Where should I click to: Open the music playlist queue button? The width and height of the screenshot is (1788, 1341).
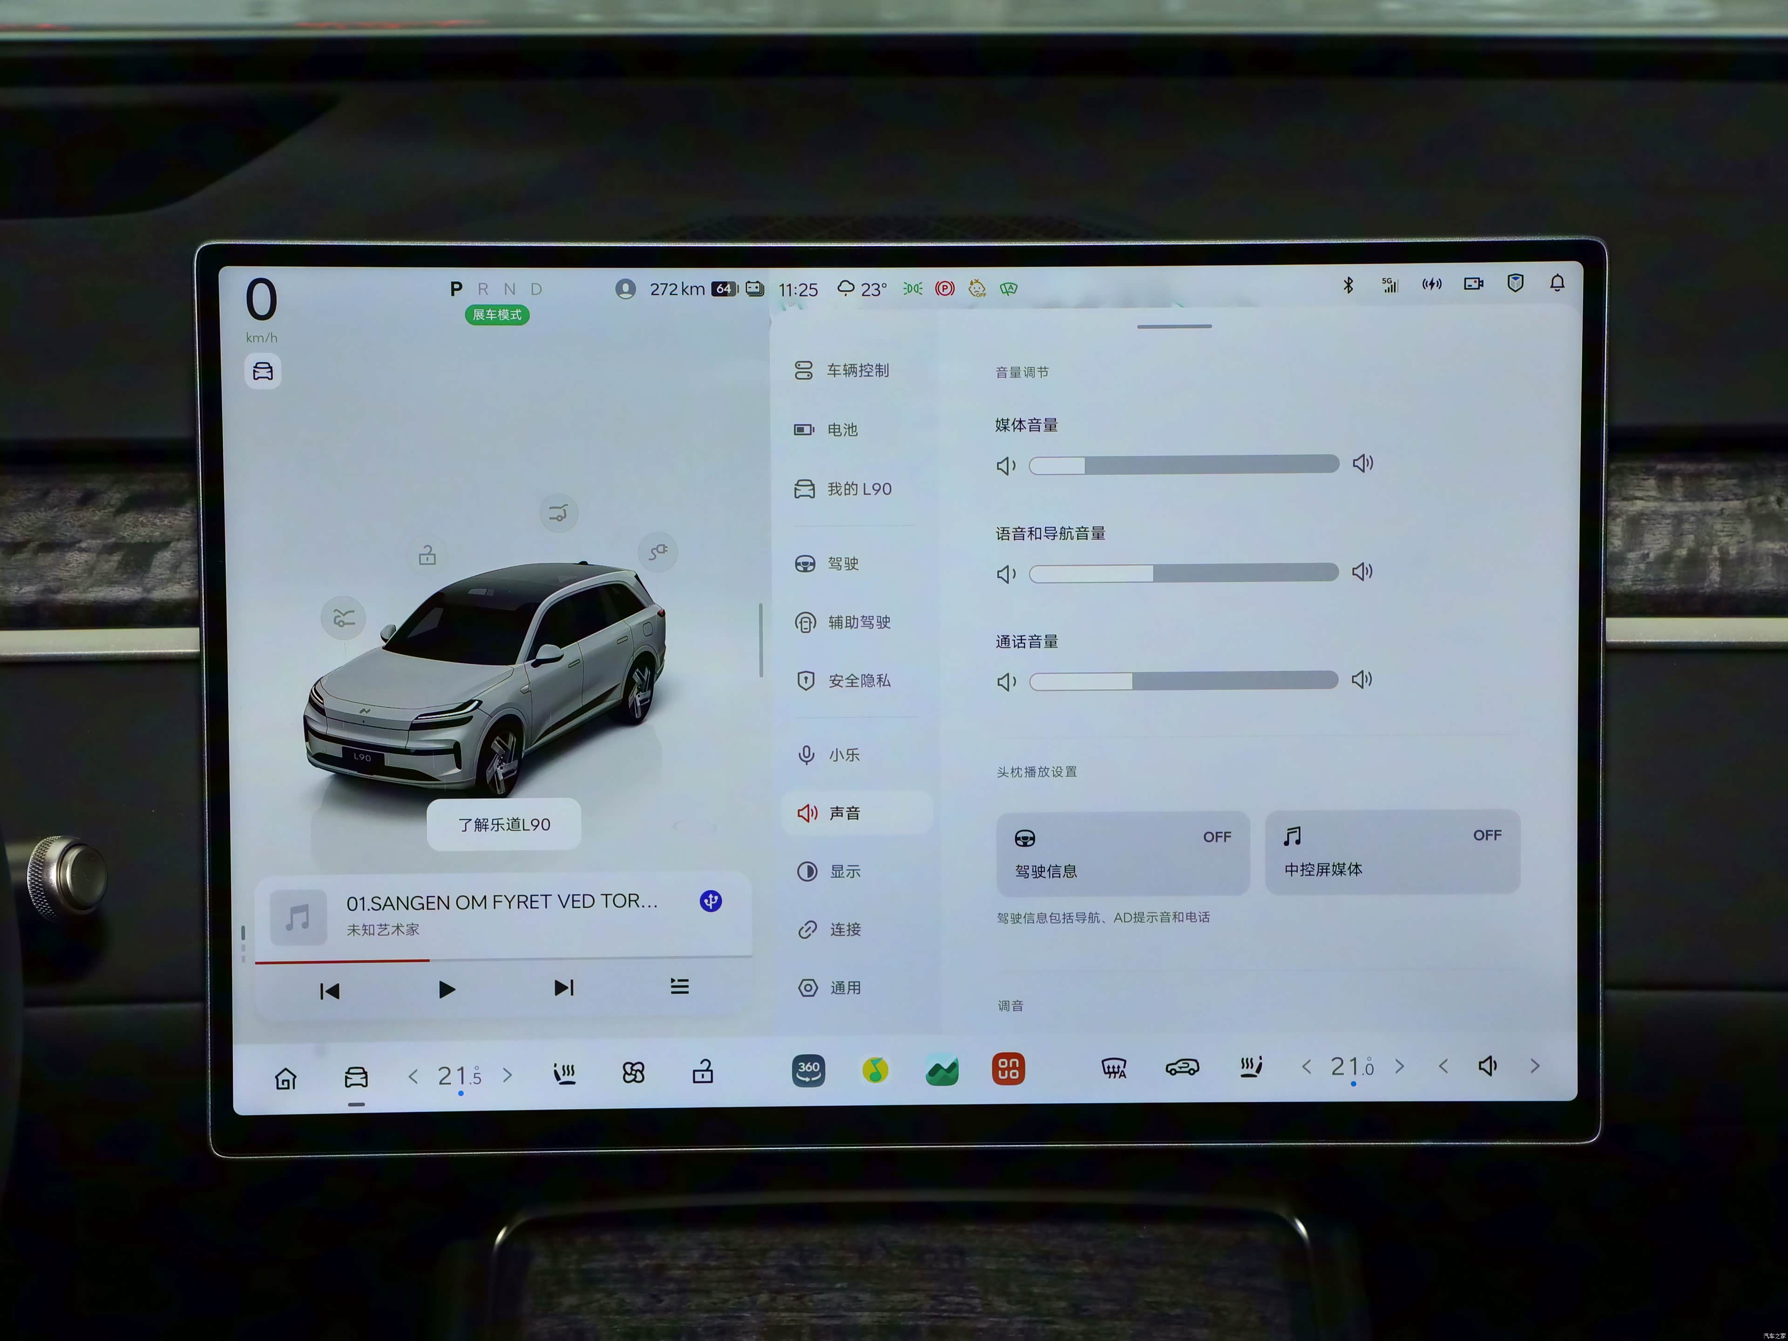pos(679,986)
